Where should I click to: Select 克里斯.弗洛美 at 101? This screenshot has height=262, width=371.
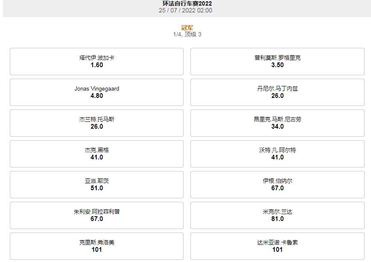(x=96, y=246)
